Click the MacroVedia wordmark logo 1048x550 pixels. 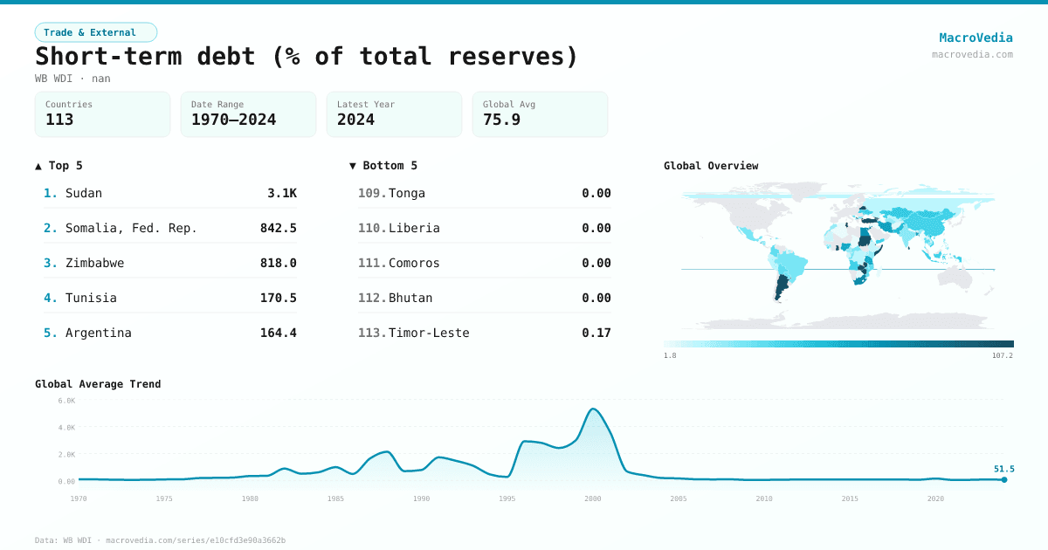coord(976,37)
